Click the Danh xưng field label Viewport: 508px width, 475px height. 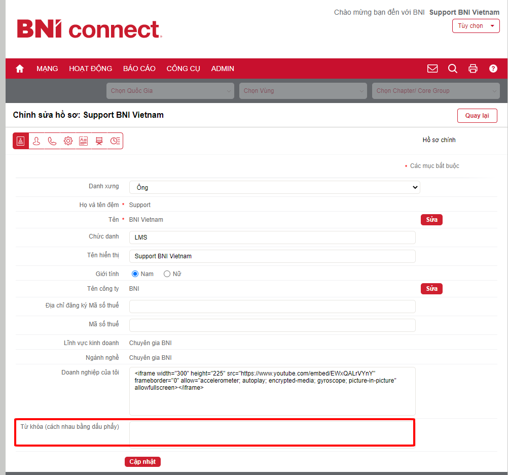[103, 186]
